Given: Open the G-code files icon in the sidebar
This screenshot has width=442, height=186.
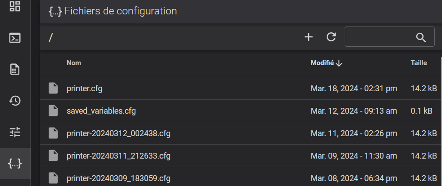Looking at the screenshot, I should (x=15, y=69).
